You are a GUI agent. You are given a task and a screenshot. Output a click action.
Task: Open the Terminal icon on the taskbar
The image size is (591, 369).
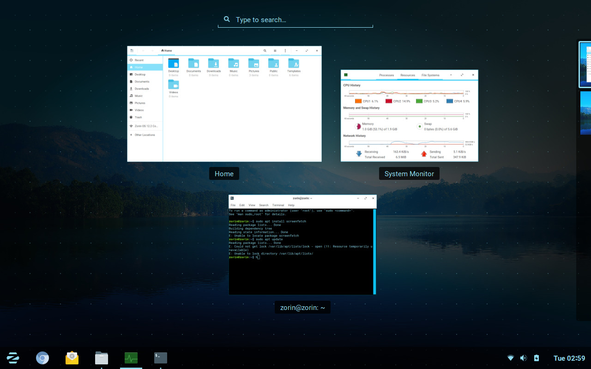[x=160, y=357]
